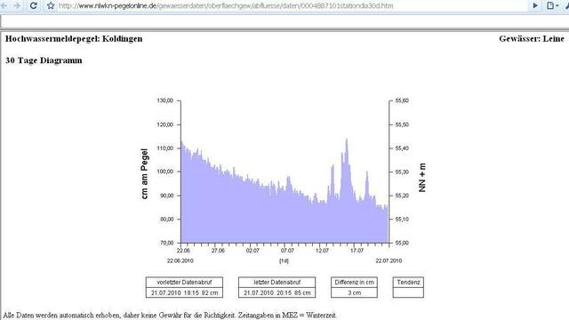The height and width of the screenshot is (320, 569).
Task: Click the 27.06 date tick label
Action: pos(218,251)
